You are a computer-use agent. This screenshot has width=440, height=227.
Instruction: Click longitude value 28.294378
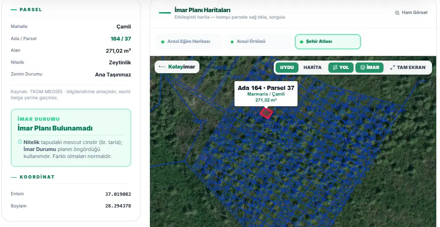coord(118,206)
